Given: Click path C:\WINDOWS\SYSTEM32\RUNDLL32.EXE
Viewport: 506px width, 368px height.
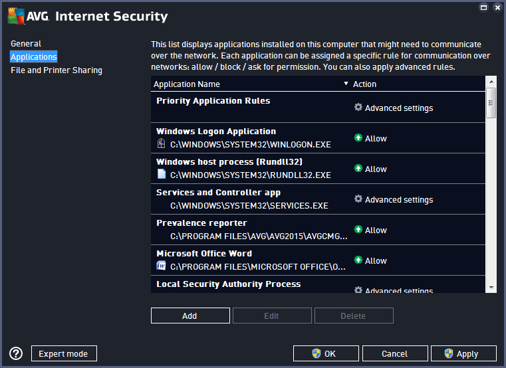Looking at the screenshot, I should point(251,175).
